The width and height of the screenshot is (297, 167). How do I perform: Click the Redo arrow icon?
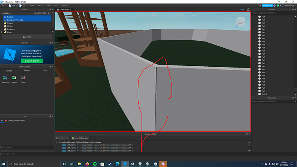(17, 6)
